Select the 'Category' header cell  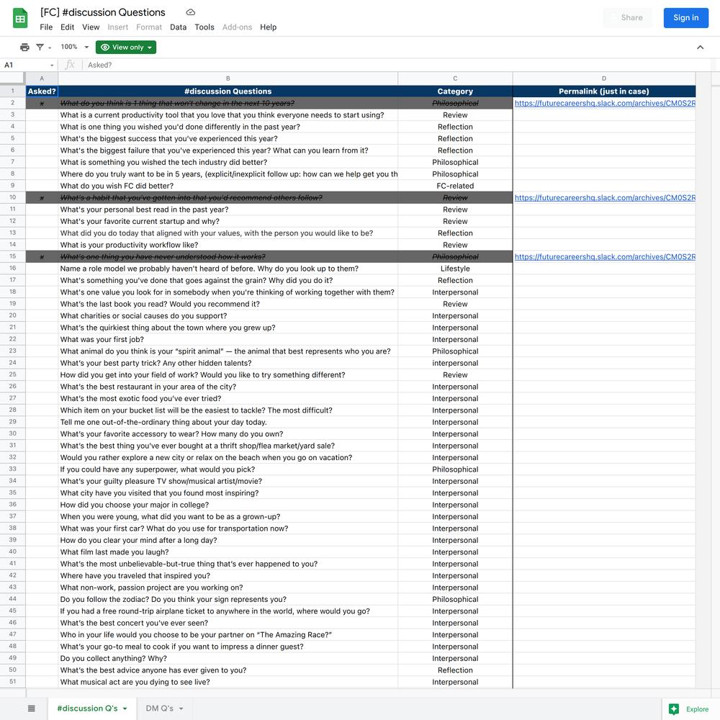455,91
